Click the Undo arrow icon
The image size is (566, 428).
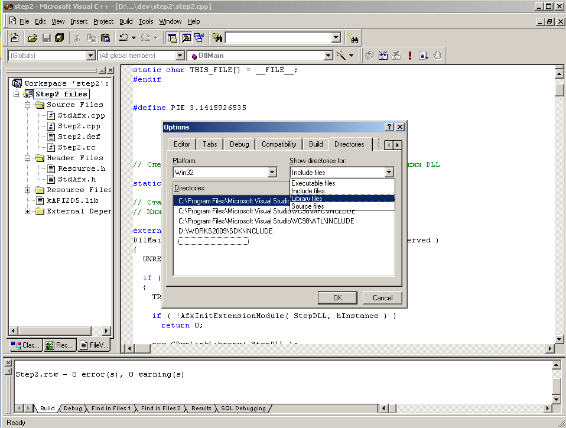pos(123,38)
